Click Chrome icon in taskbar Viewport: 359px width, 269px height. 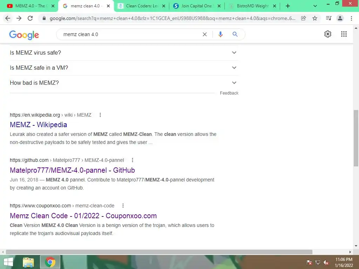click(50, 262)
